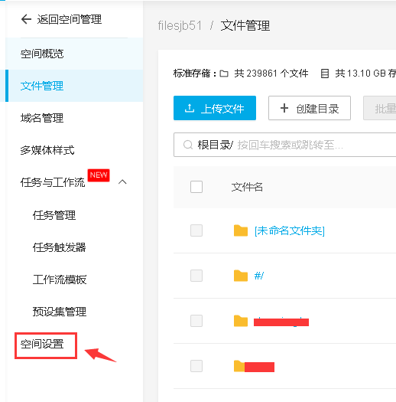Image resolution: width=396 pixels, height=402 pixels.
Task: Check the box for [未命名文件夹] row
Action: pos(196,230)
